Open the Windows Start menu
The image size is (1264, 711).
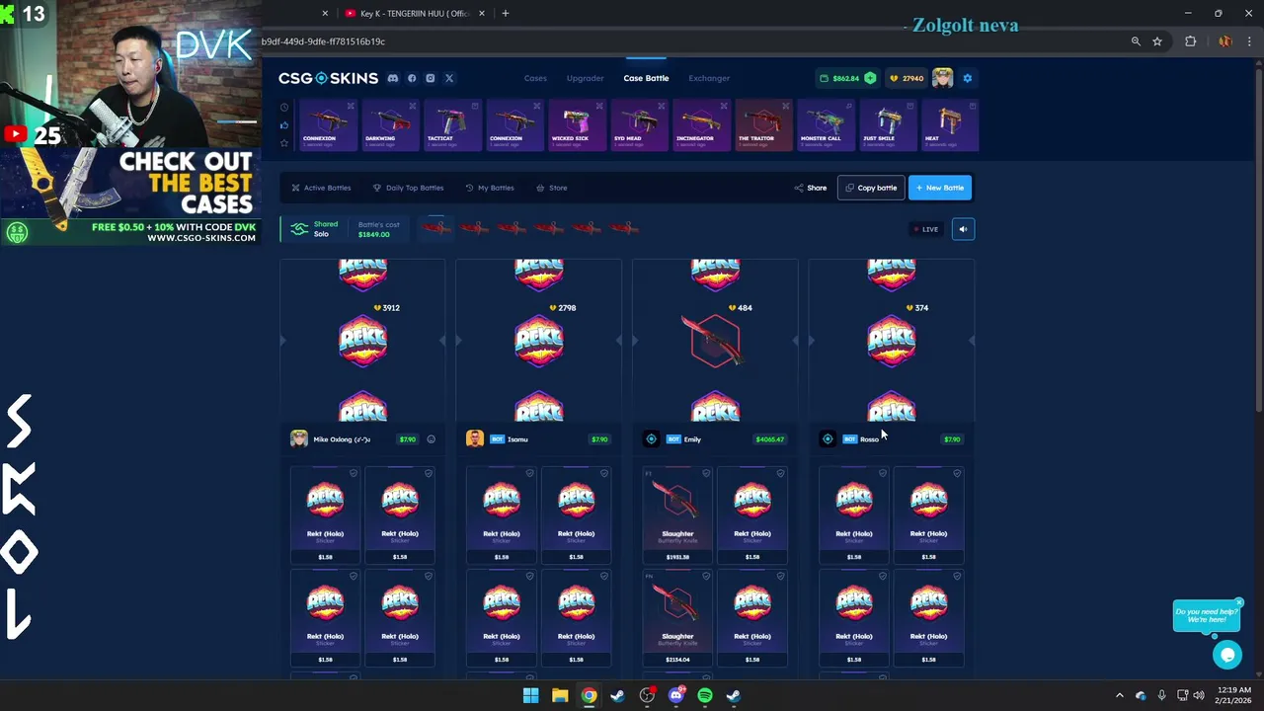pyautogui.click(x=530, y=695)
